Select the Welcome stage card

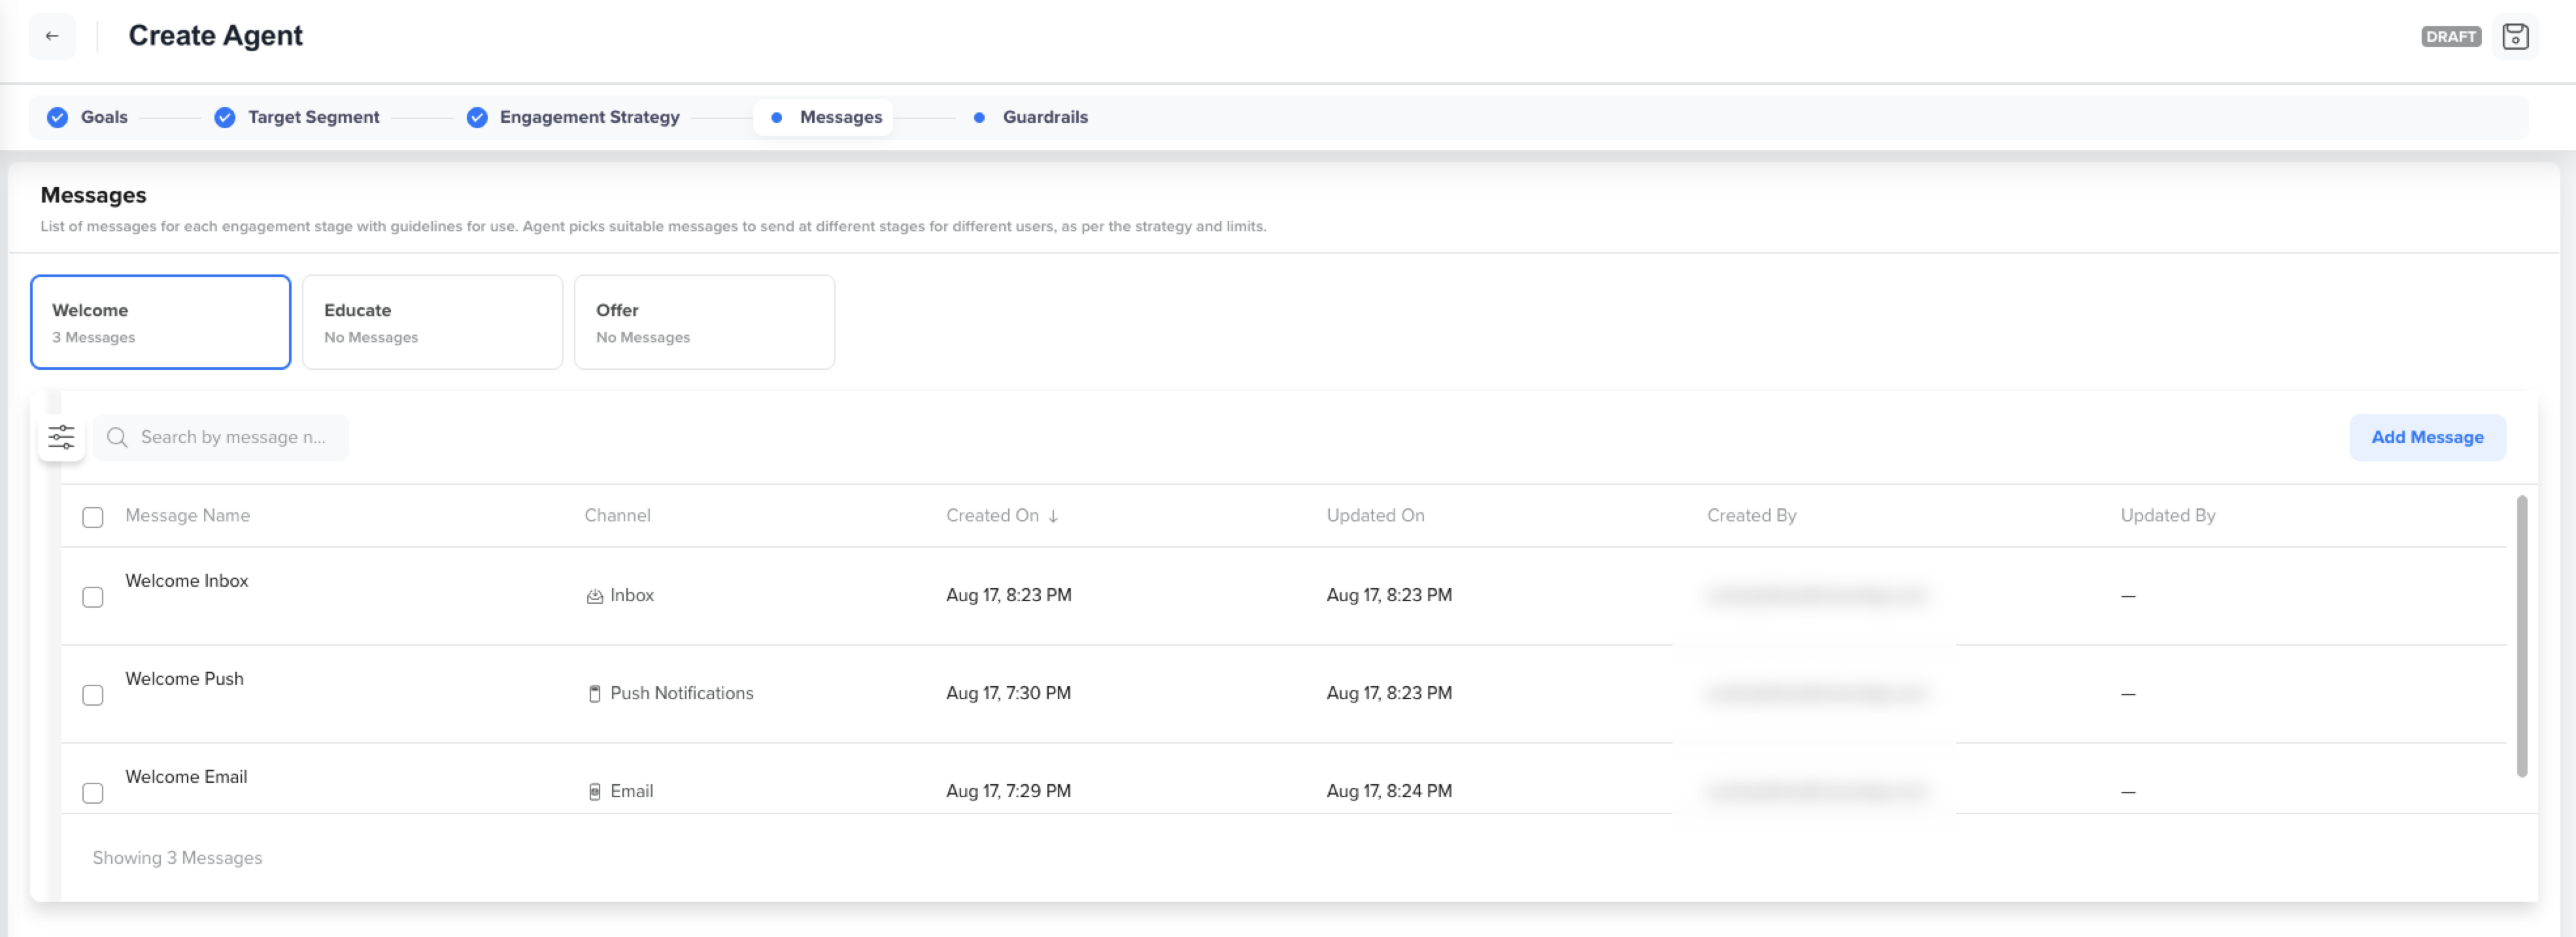click(161, 321)
